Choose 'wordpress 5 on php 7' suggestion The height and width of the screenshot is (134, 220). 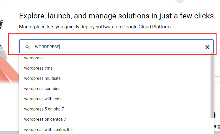coord(115,109)
